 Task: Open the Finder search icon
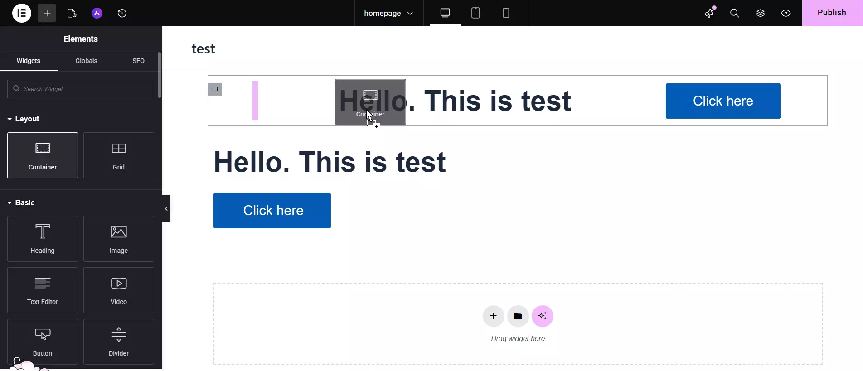[x=735, y=13]
